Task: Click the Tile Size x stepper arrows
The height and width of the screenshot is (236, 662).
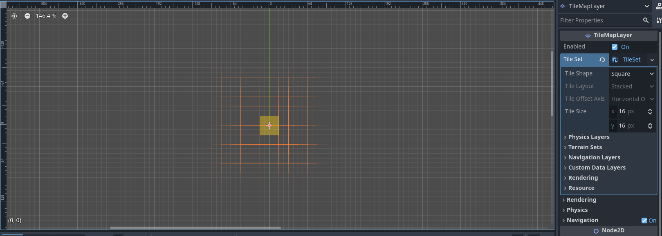Action: pos(650,112)
